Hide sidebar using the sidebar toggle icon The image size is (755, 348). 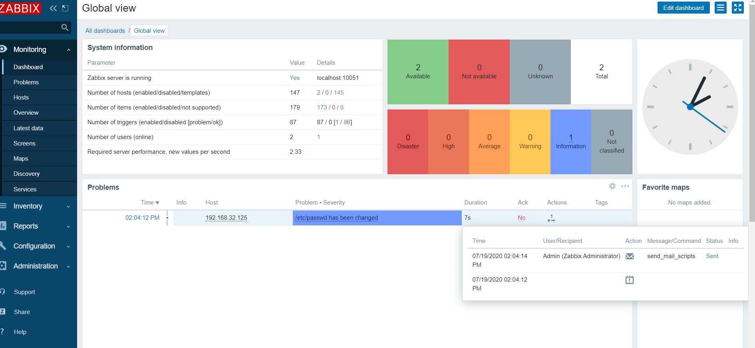click(66, 8)
